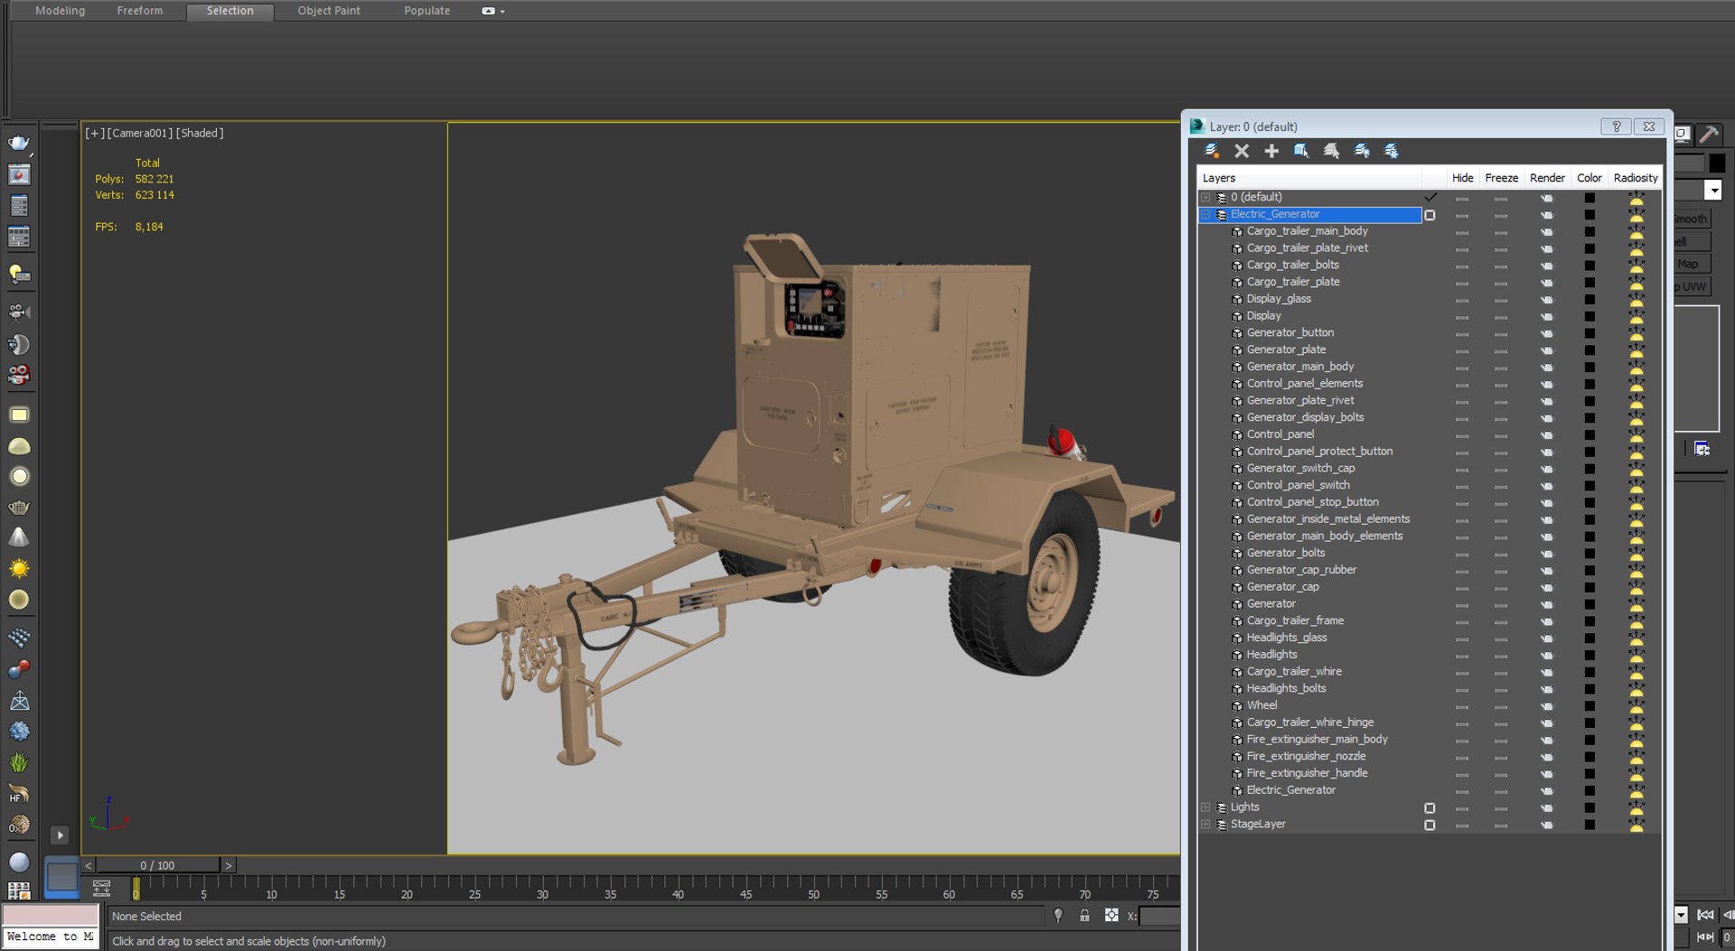Screen dimensions: 1735x951
Task: Change color swatch of Headlights row
Action: pyautogui.click(x=1590, y=656)
